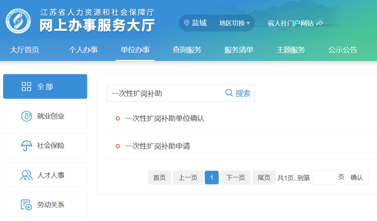377x221 pixels.
Task: Click the 人才人事 people icon
Action: 27,175
